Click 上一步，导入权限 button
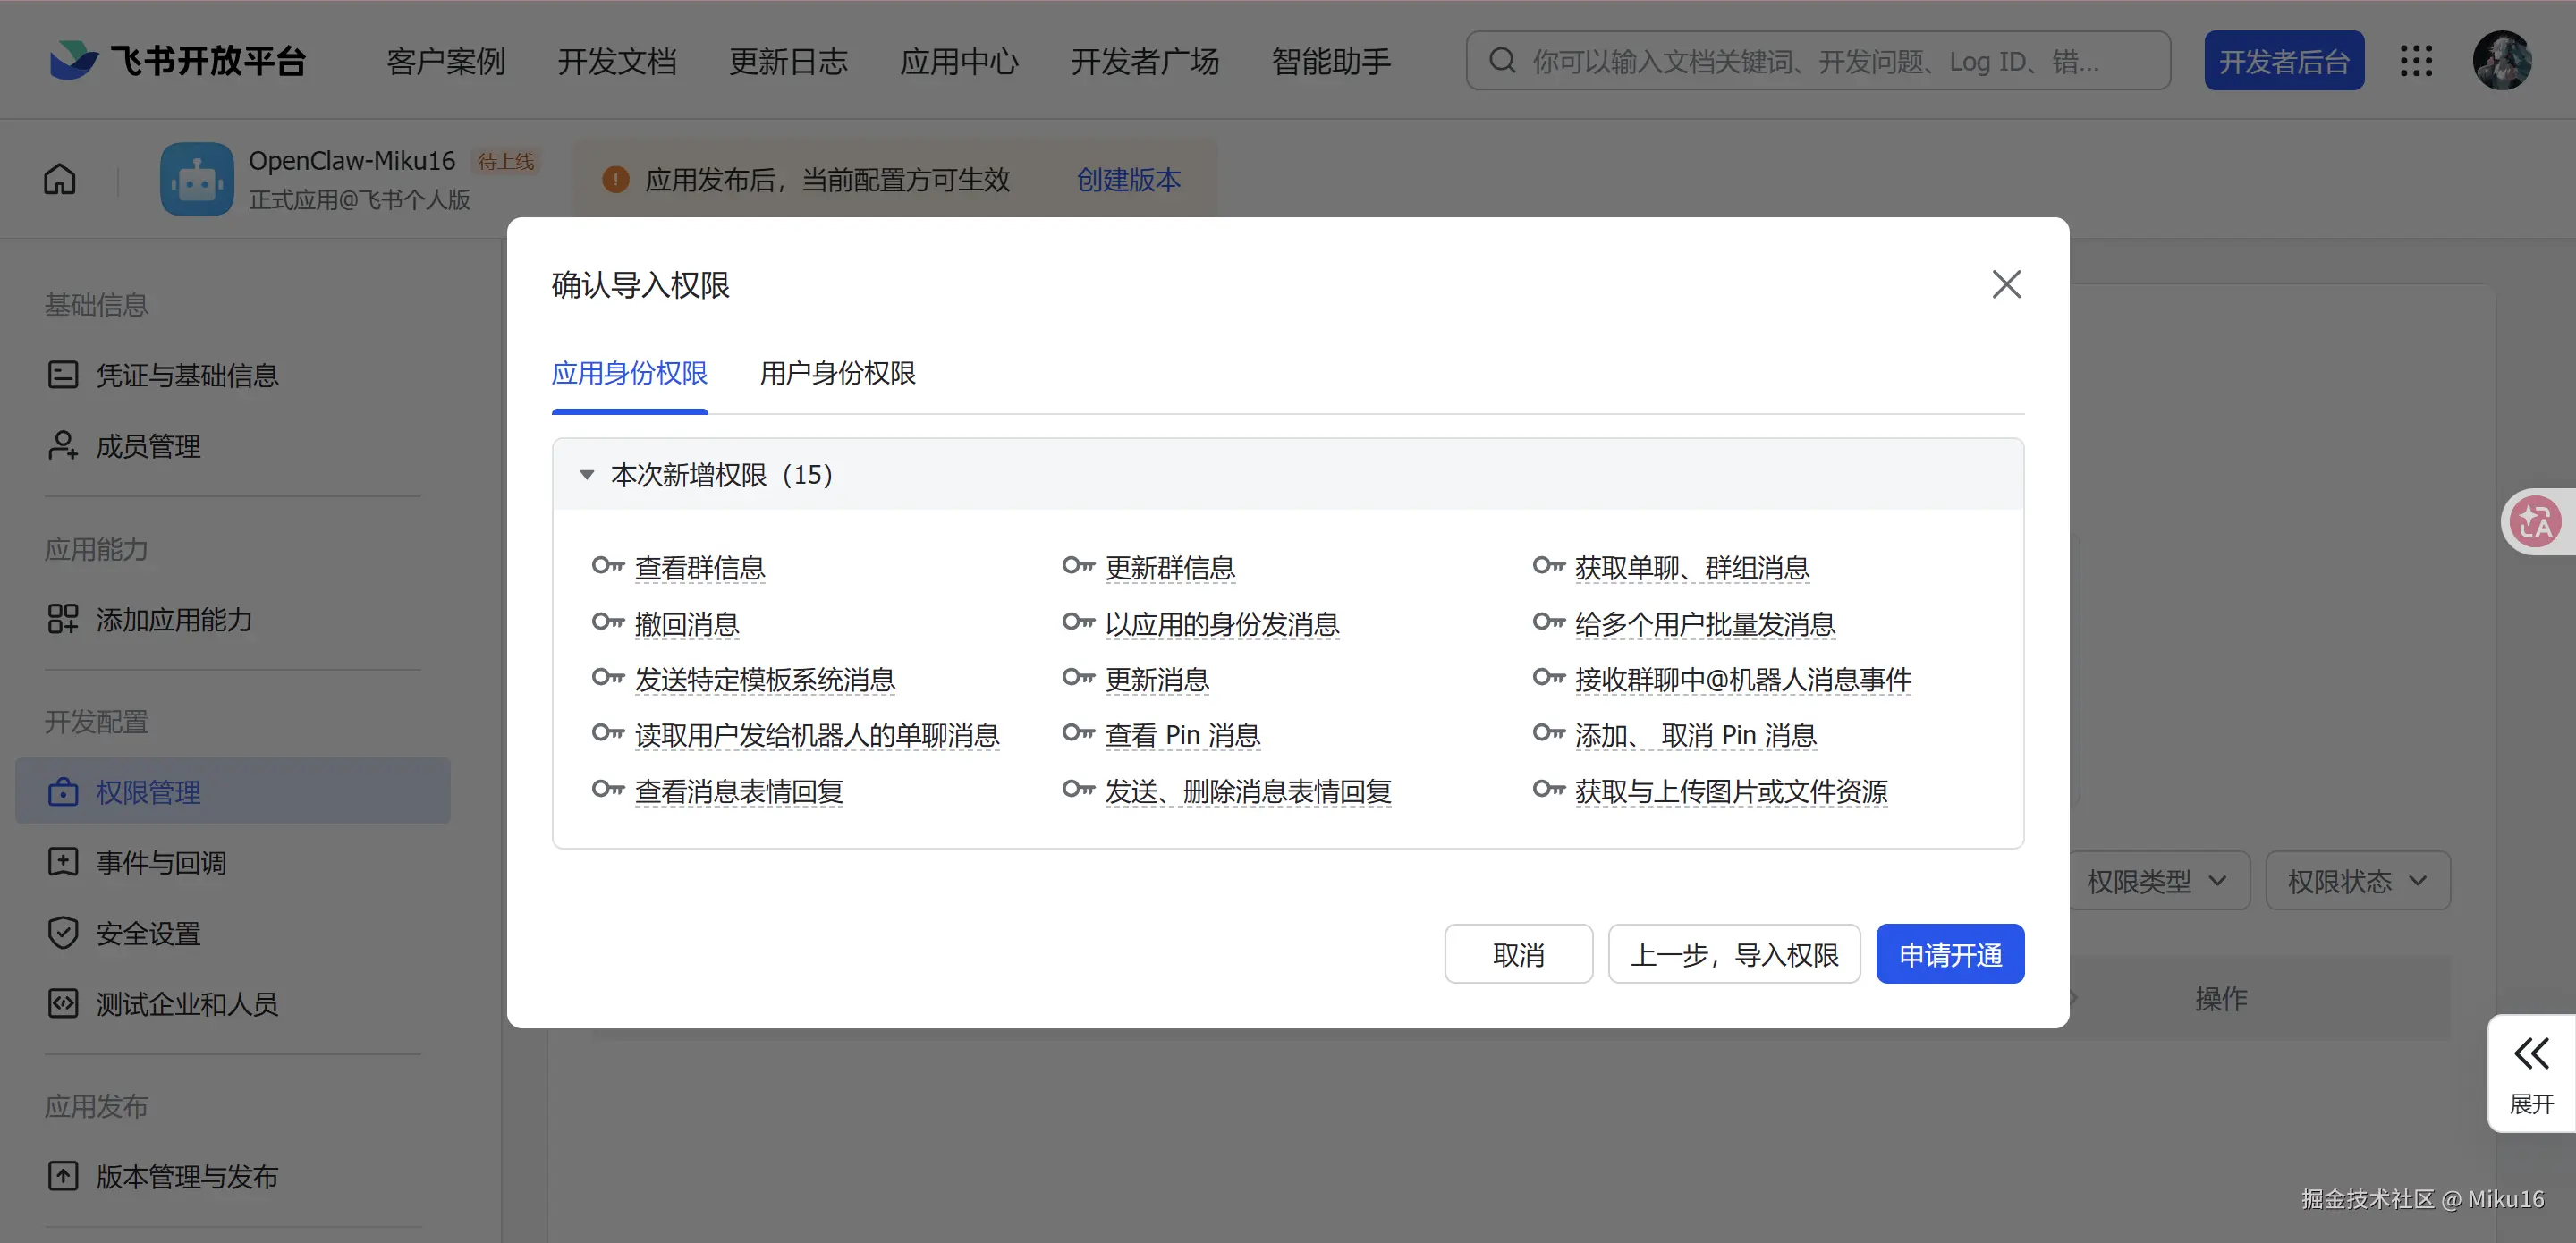 tap(1733, 955)
